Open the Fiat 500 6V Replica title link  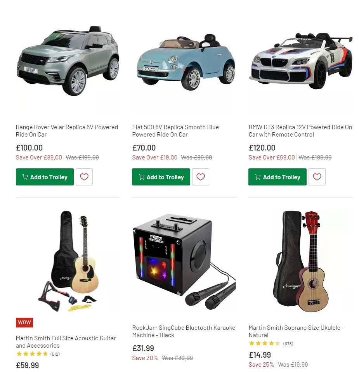tap(175, 131)
